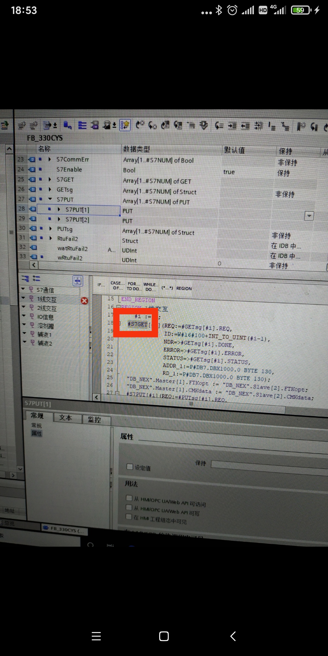
Task: Click the red error icon beside 1线交互
Action: pos(84,301)
